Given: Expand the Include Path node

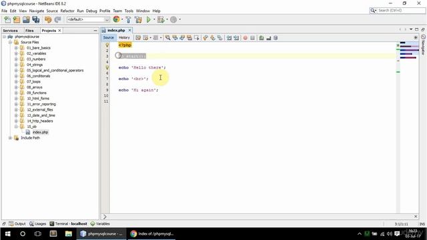Looking at the screenshot, I should (10, 138).
